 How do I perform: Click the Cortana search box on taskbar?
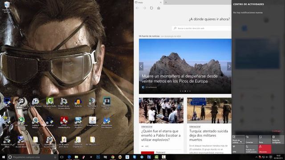tap(33, 157)
